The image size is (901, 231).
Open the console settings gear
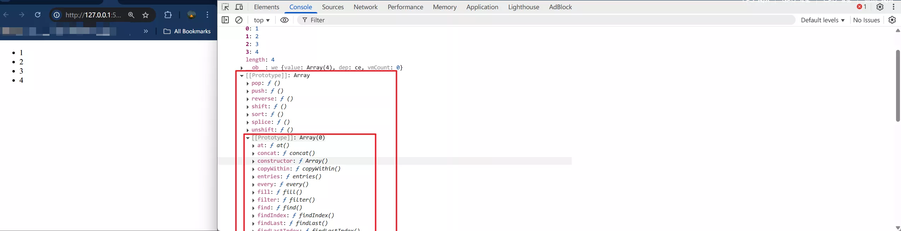[x=892, y=20]
